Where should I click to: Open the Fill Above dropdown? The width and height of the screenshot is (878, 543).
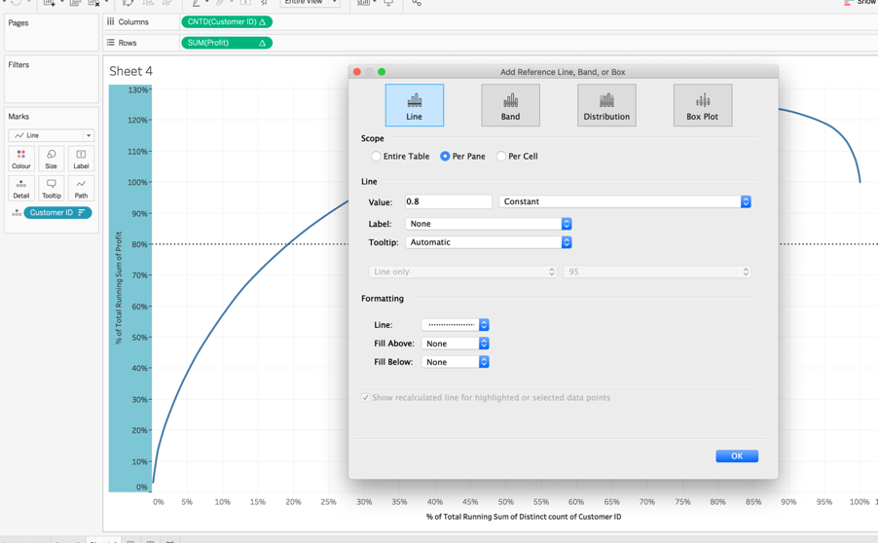click(456, 344)
